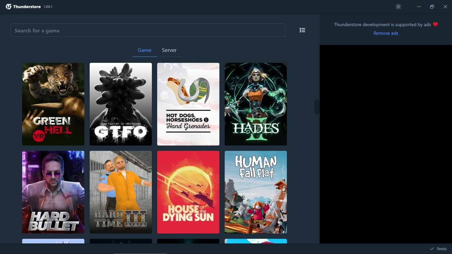
Task: Switch to the Server tab
Action: point(169,50)
